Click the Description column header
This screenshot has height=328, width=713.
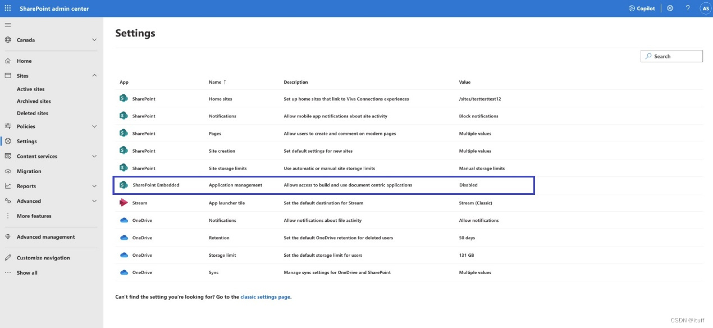tap(296, 82)
